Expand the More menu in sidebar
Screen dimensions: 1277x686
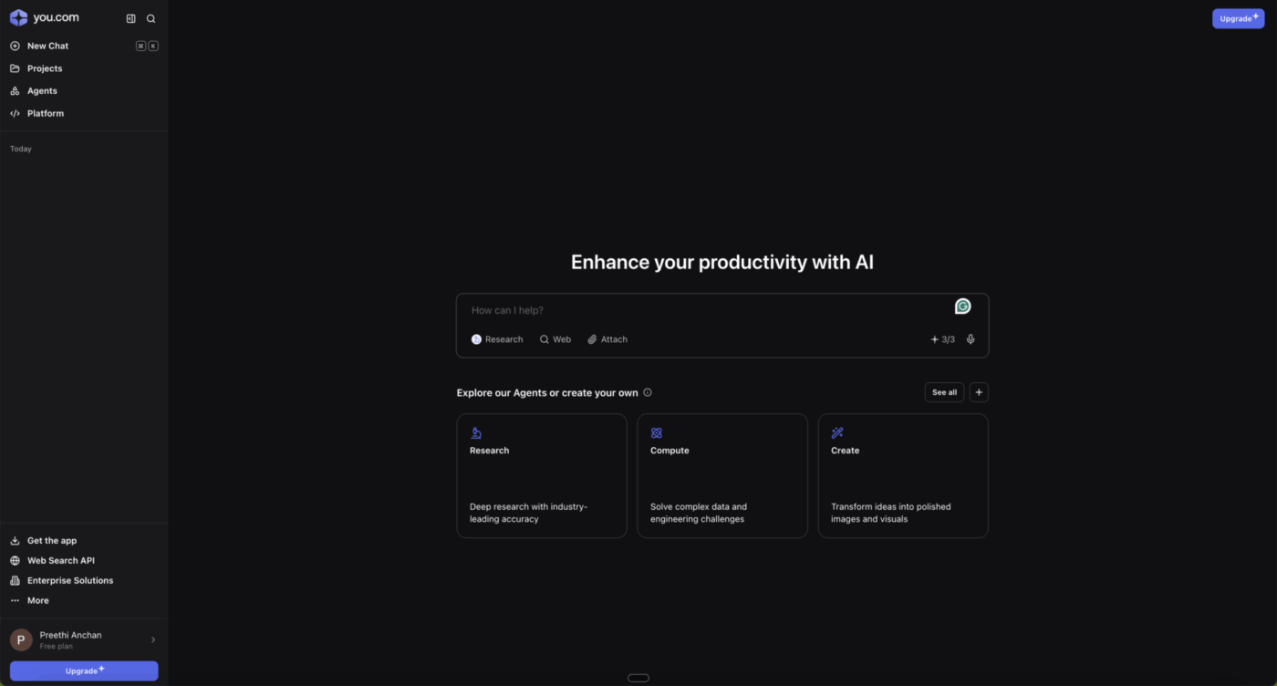coord(37,600)
